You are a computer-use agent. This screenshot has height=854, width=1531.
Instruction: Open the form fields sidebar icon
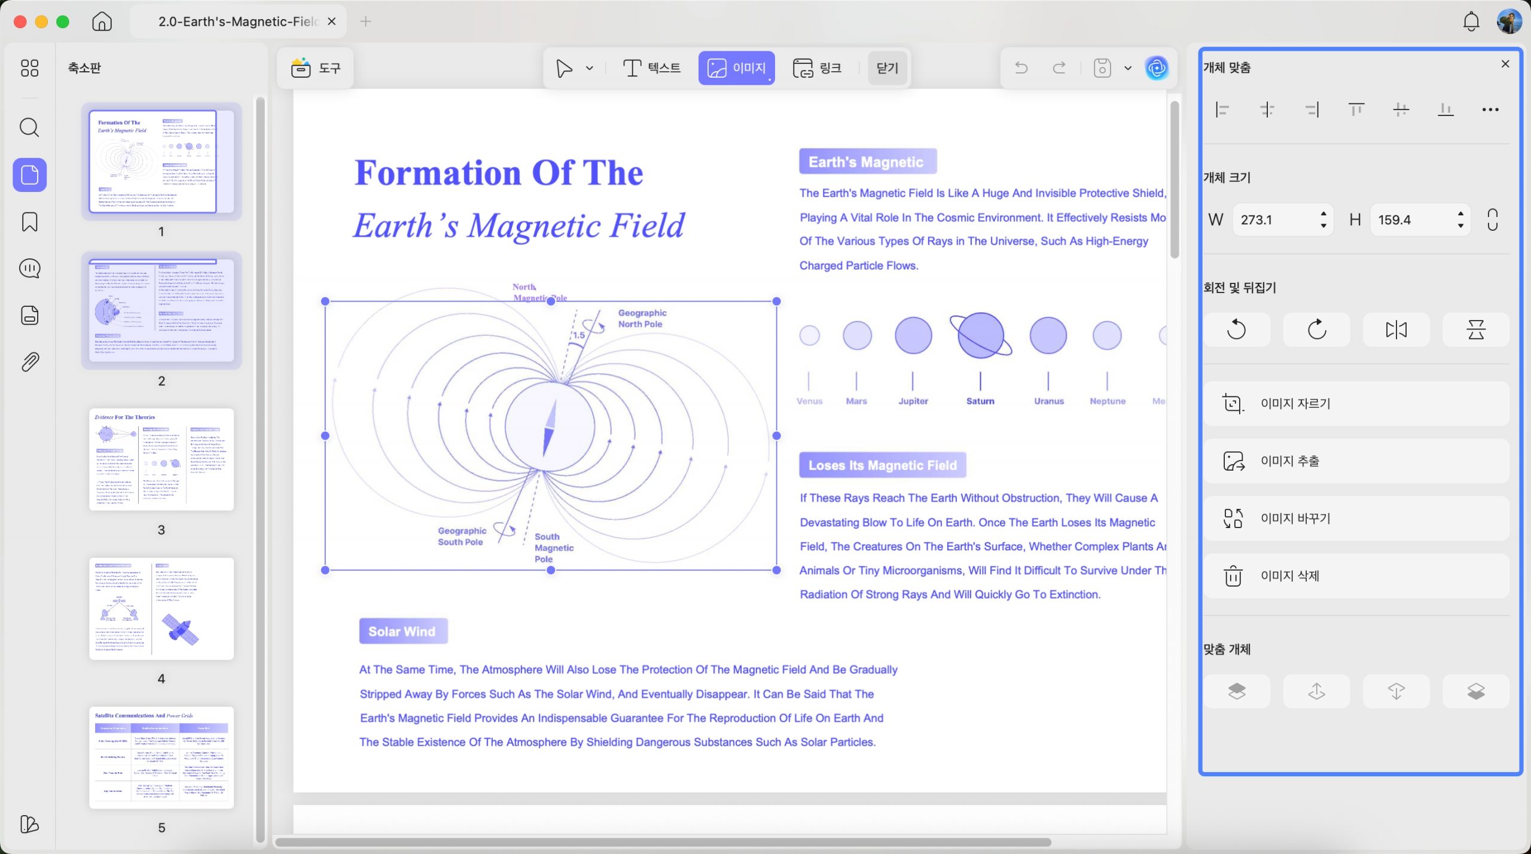(29, 315)
